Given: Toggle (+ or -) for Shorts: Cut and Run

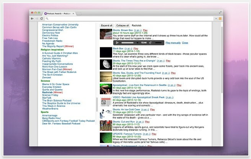Looking at the screenshot, I should tap(140, 122).
